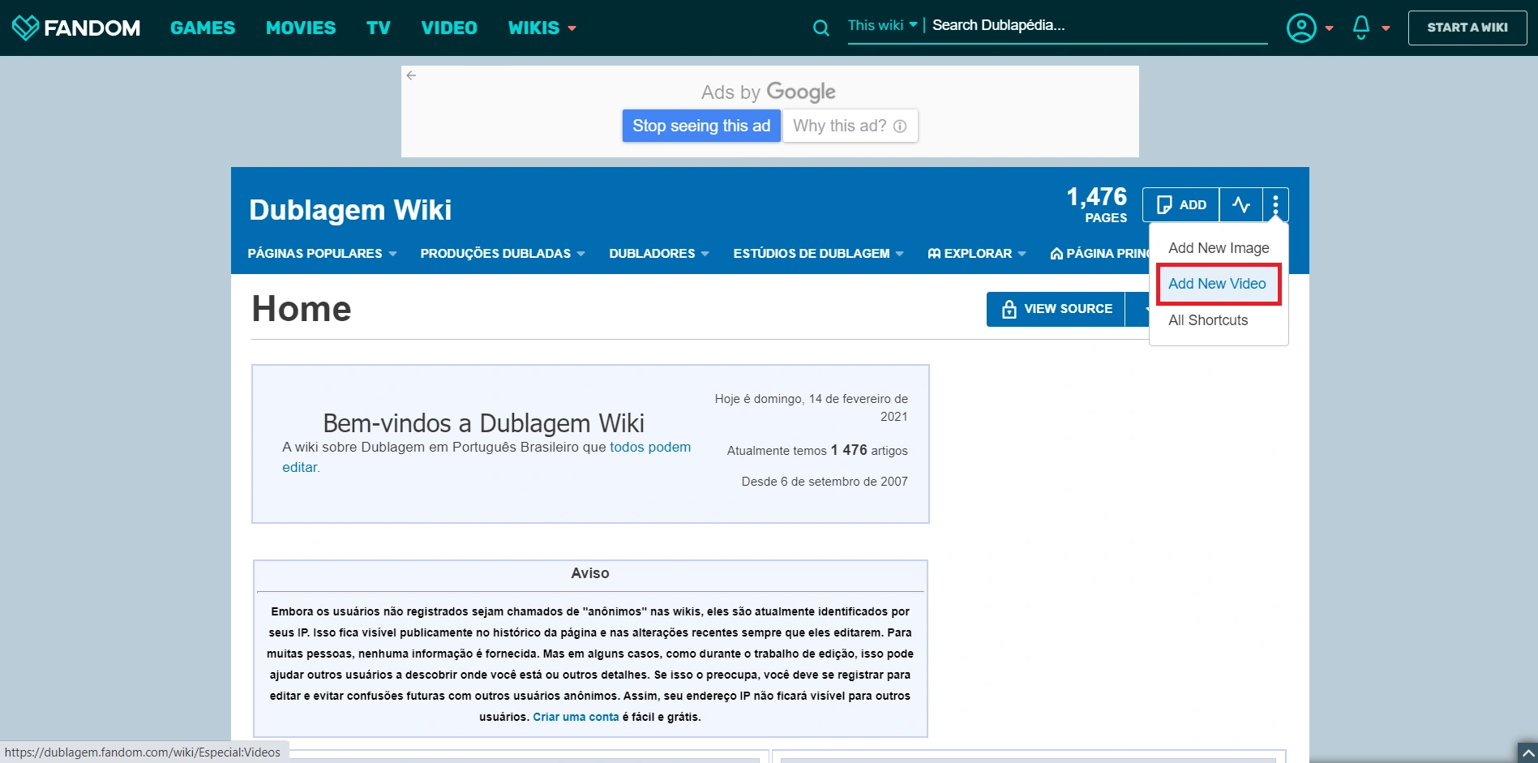
Task: Open the Dublagem Wiki title link
Action: [x=350, y=210]
